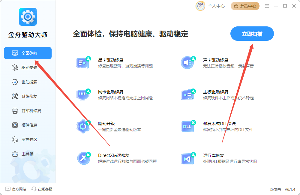Click the DirectX错误修复 X icon
The width and height of the screenshot is (300, 195).
pos(84,158)
